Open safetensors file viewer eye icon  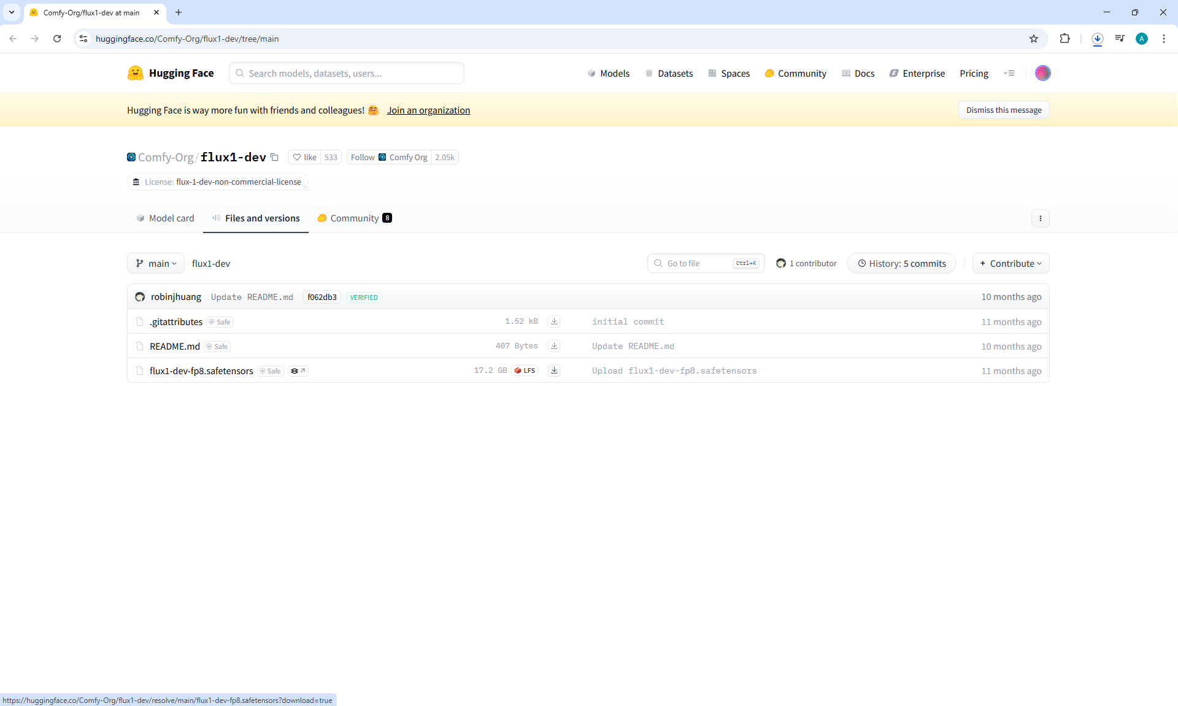[x=298, y=371]
